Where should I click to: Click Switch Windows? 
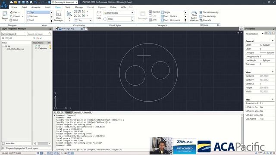(194, 16)
